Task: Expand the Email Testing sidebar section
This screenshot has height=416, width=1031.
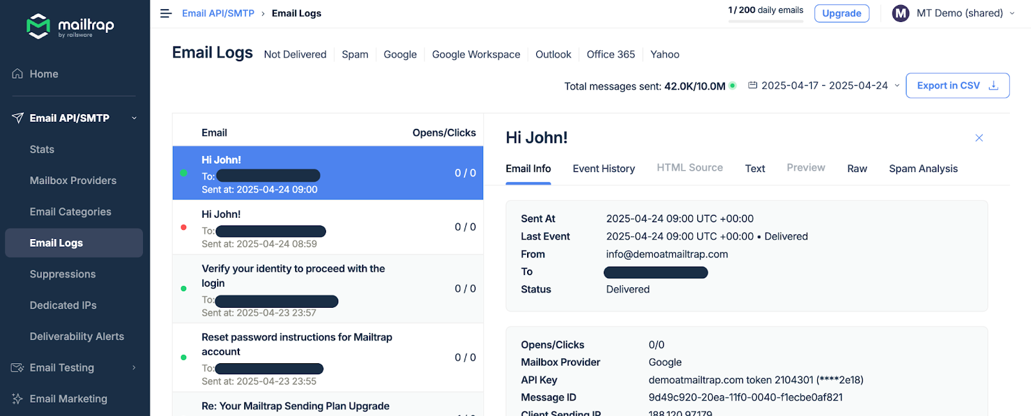Action: tap(134, 368)
